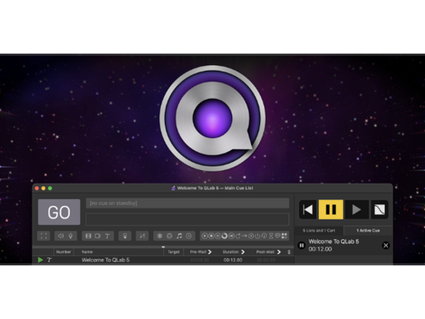425x319 pixels.
Task: Zoom the QLab window with green button
Action: (50, 188)
